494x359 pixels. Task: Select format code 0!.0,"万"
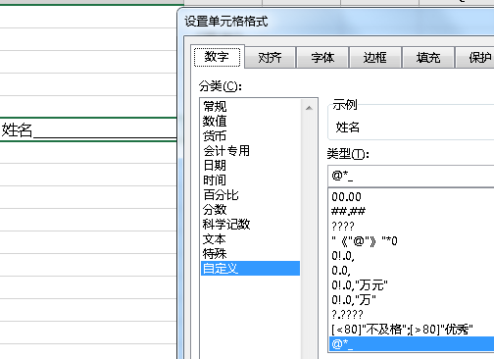412,300
